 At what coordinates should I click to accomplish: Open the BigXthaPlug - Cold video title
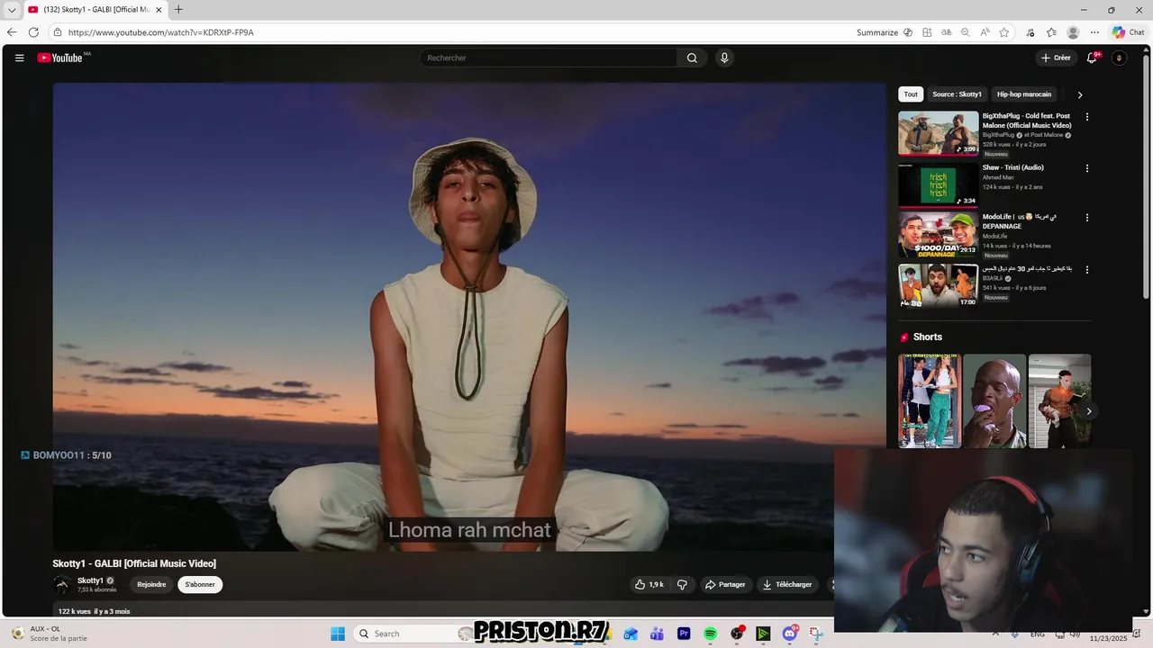tap(1027, 121)
